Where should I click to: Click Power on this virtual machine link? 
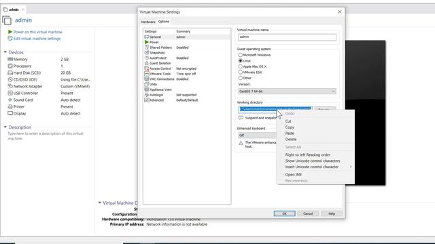(38, 32)
